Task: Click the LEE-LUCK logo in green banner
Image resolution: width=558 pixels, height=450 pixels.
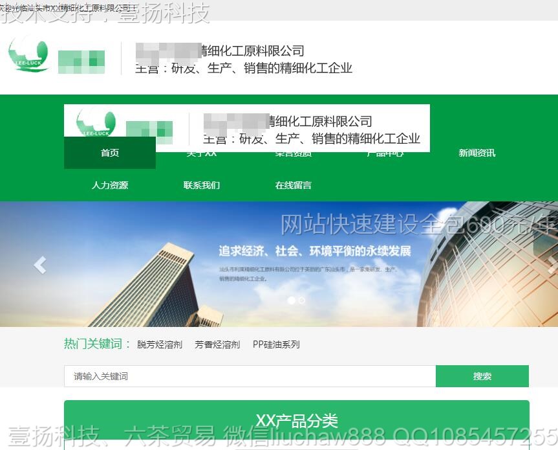Action: point(96,123)
